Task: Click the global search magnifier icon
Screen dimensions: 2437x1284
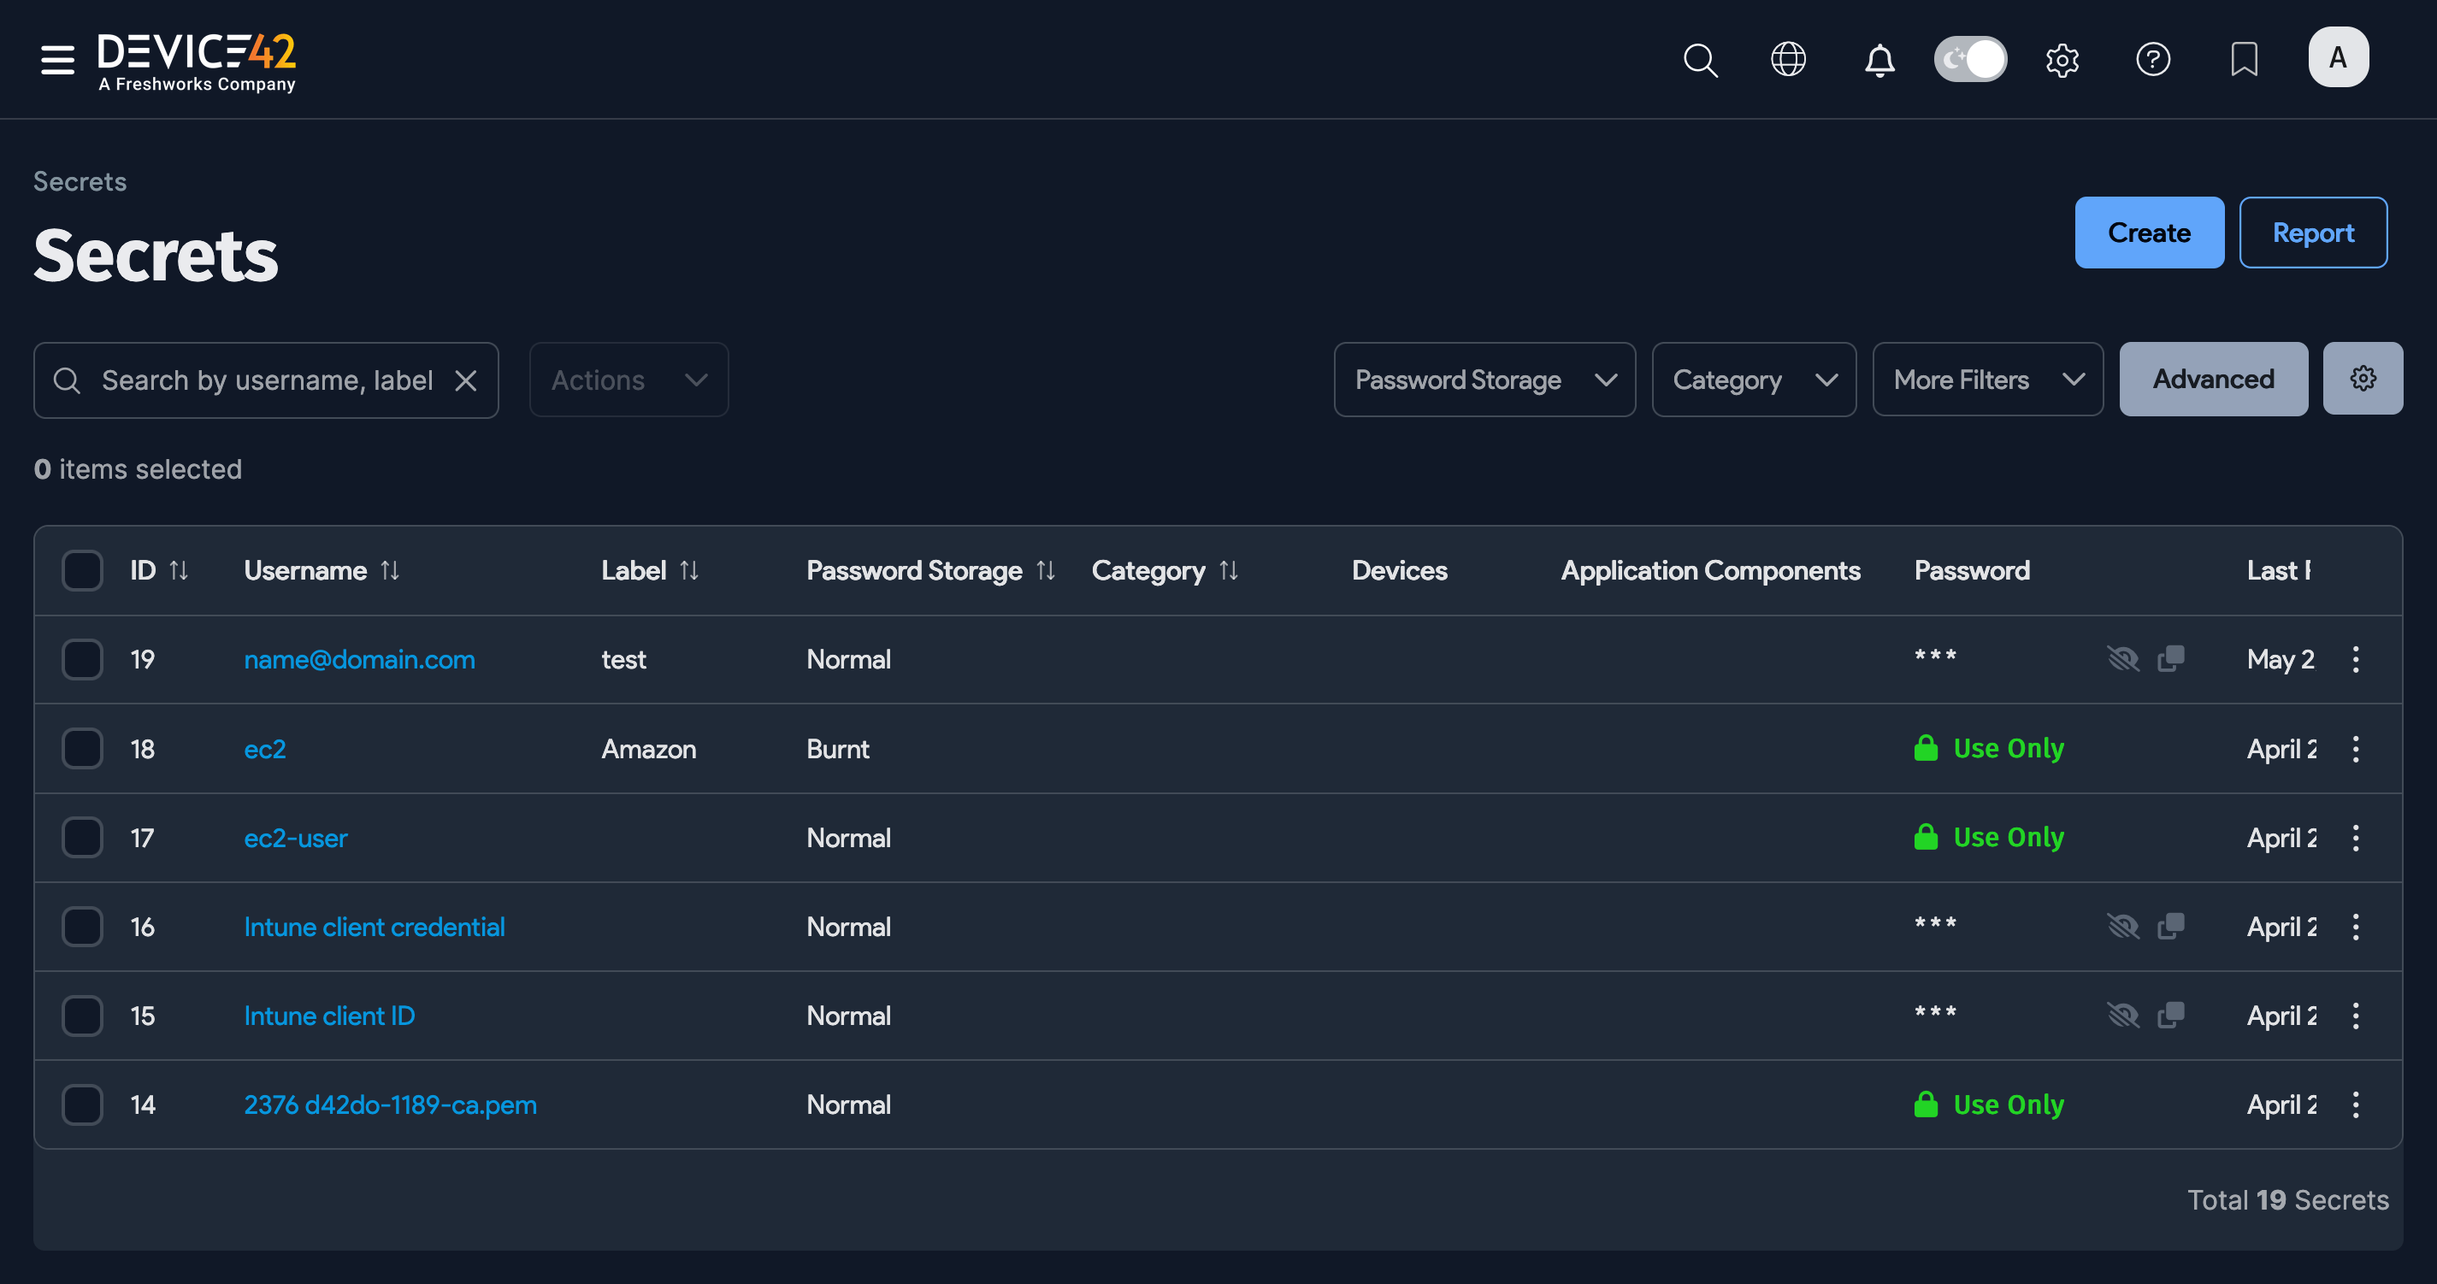Action: [x=1700, y=60]
